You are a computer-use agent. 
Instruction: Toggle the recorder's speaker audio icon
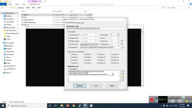169,101
